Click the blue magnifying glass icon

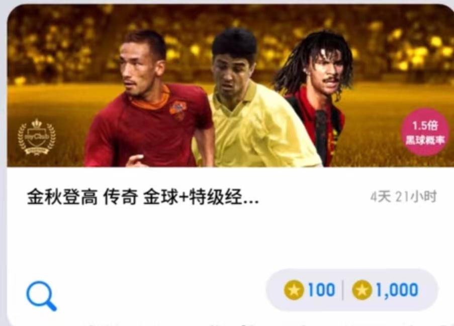coord(42,296)
